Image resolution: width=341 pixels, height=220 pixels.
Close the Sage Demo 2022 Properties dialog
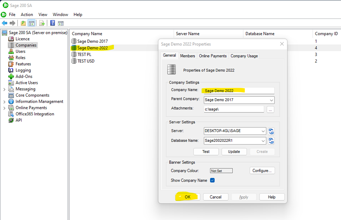(282, 44)
